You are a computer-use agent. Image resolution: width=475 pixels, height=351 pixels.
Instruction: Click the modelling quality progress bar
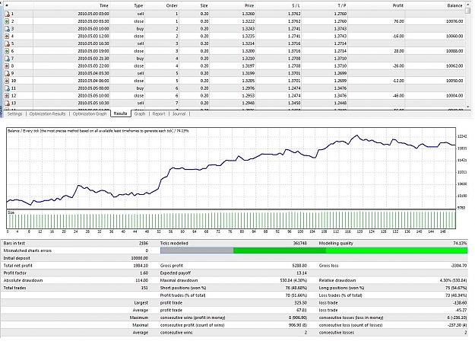click(x=314, y=250)
